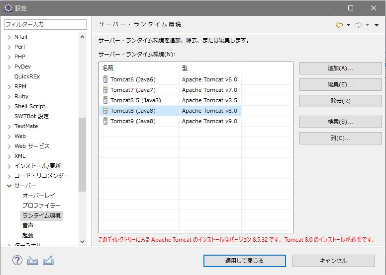Image resolution: width=386 pixels, height=275 pixels.
Task: Expand the Perl tree node
Action: point(9,47)
